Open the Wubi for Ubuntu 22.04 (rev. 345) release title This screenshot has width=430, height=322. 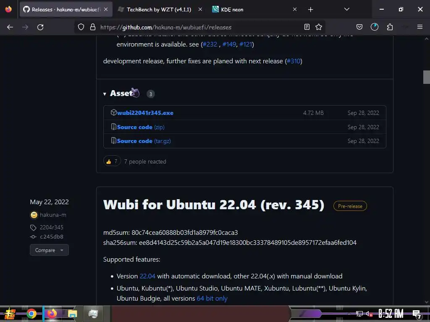pos(214,205)
